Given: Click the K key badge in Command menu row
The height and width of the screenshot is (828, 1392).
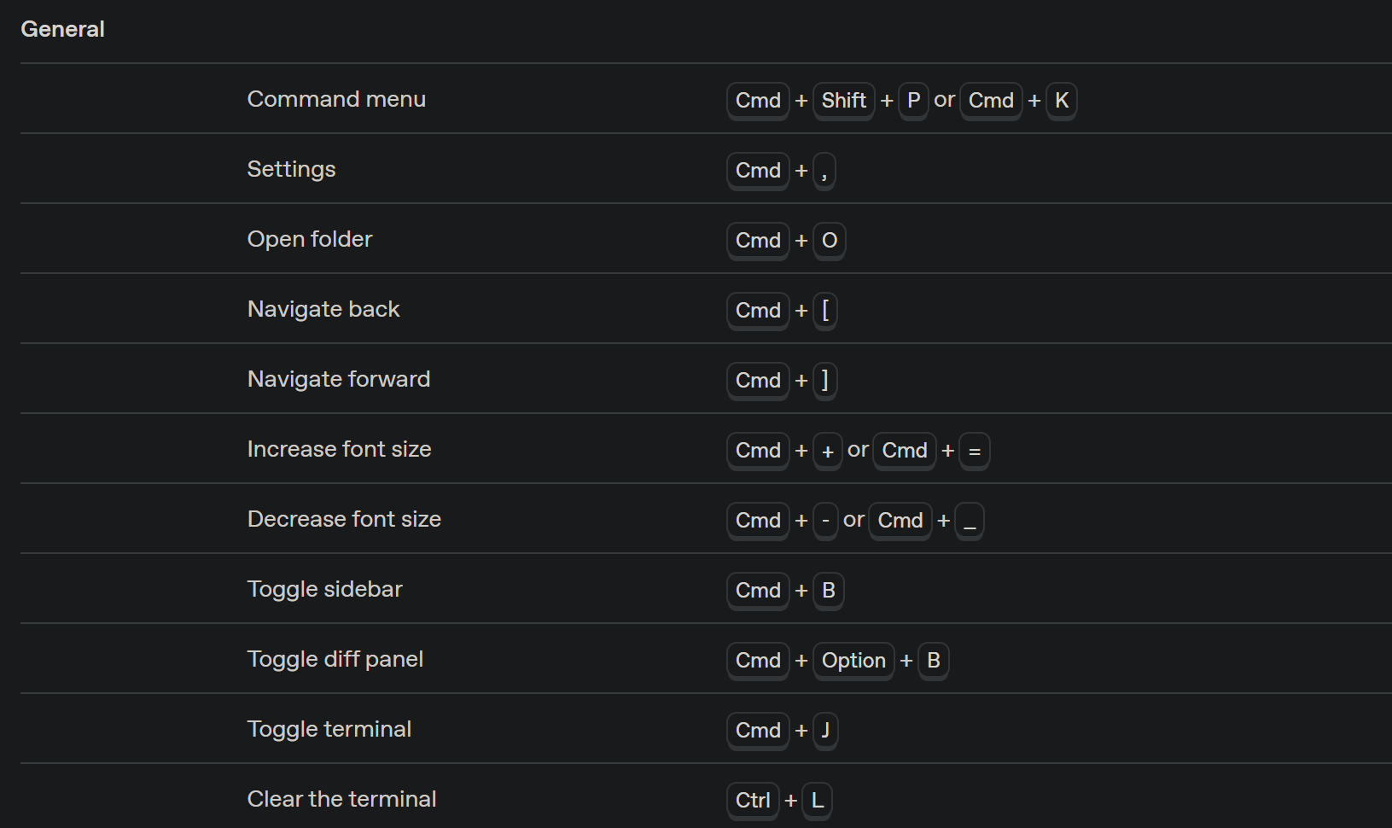Looking at the screenshot, I should pos(1062,101).
